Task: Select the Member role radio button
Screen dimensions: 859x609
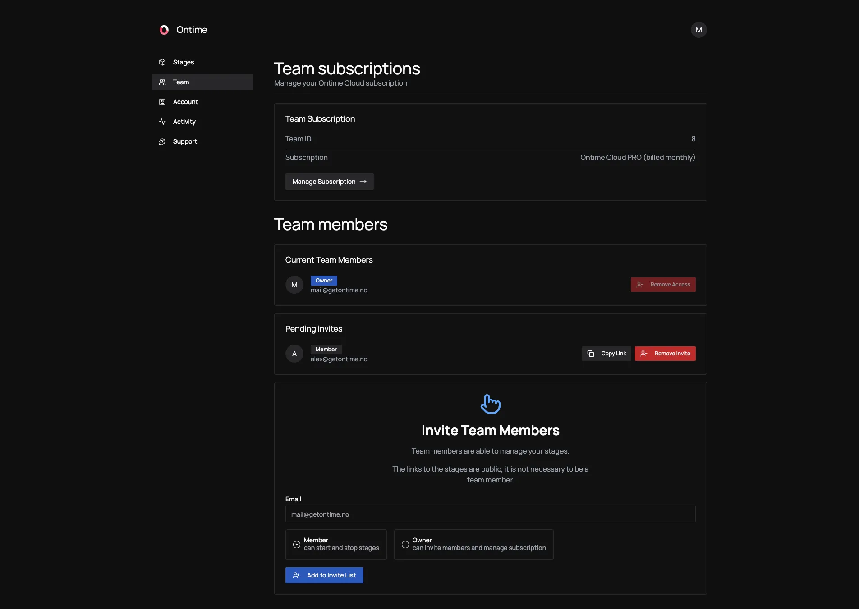Action: tap(297, 545)
